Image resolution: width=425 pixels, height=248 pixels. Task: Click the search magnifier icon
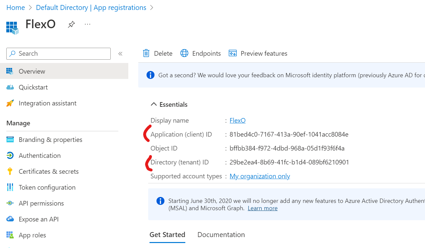(x=13, y=53)
